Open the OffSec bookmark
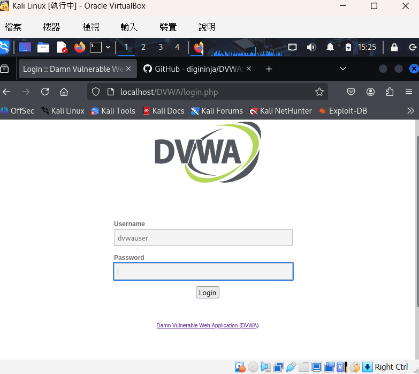419x374 pixels. (x=17, y=111)
